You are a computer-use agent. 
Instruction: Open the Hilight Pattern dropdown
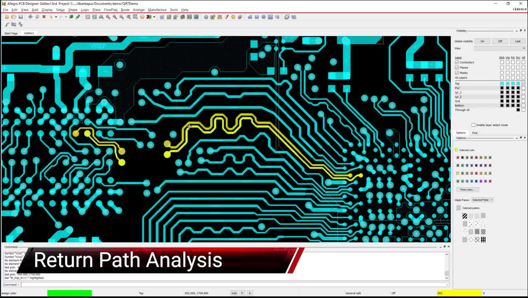[483, 200]
